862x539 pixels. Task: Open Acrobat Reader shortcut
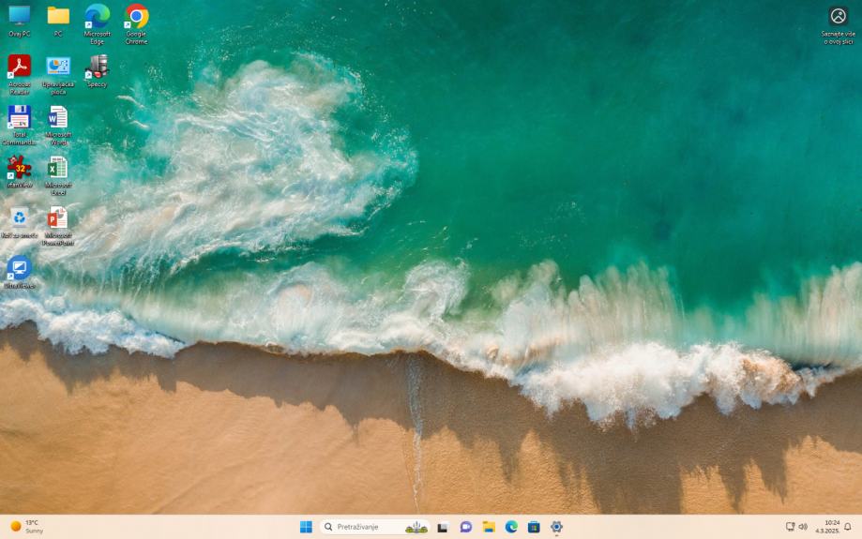point(20,74)
